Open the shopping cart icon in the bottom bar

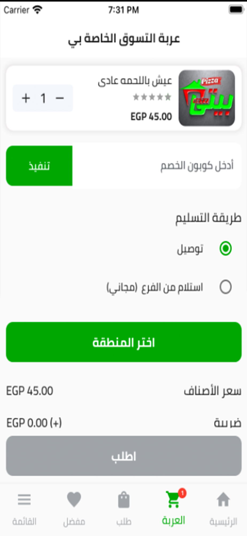[x=173, y=499]
